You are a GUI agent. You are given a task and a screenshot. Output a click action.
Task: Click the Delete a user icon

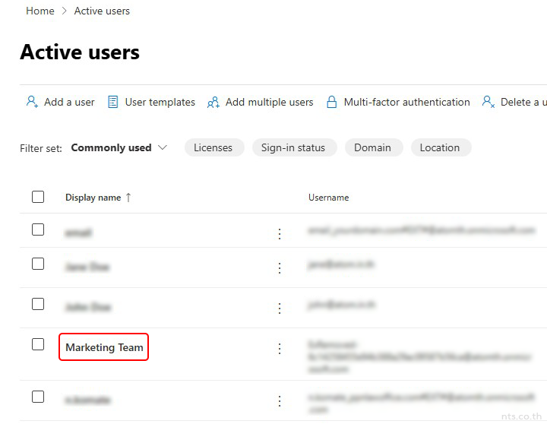coord(489,102)
